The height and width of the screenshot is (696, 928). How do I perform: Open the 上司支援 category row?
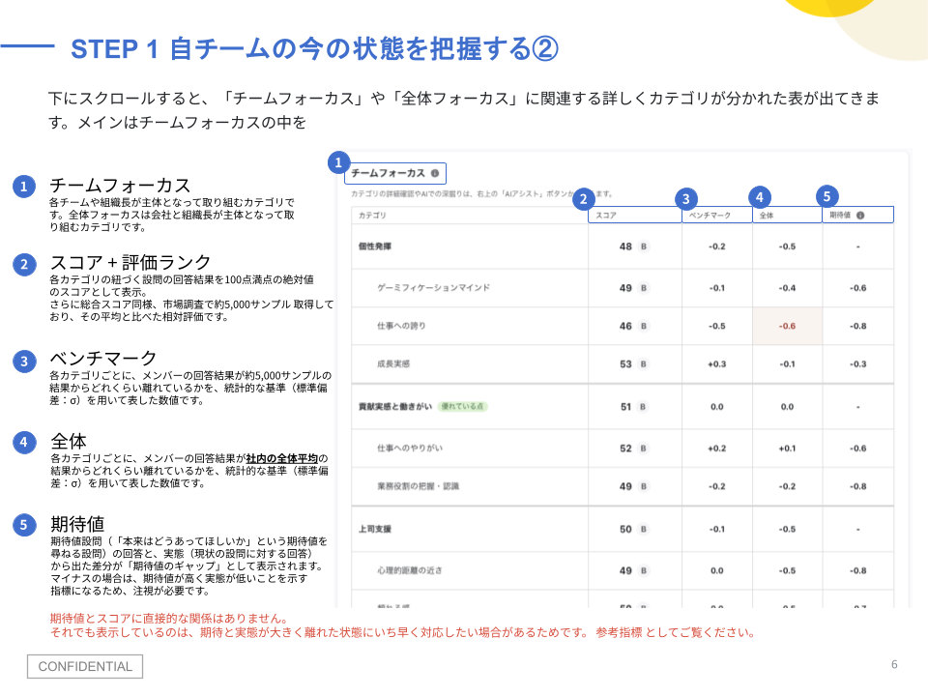(623, 529)
